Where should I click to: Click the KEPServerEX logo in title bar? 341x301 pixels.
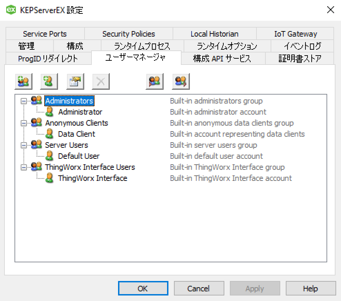[11, 10]
